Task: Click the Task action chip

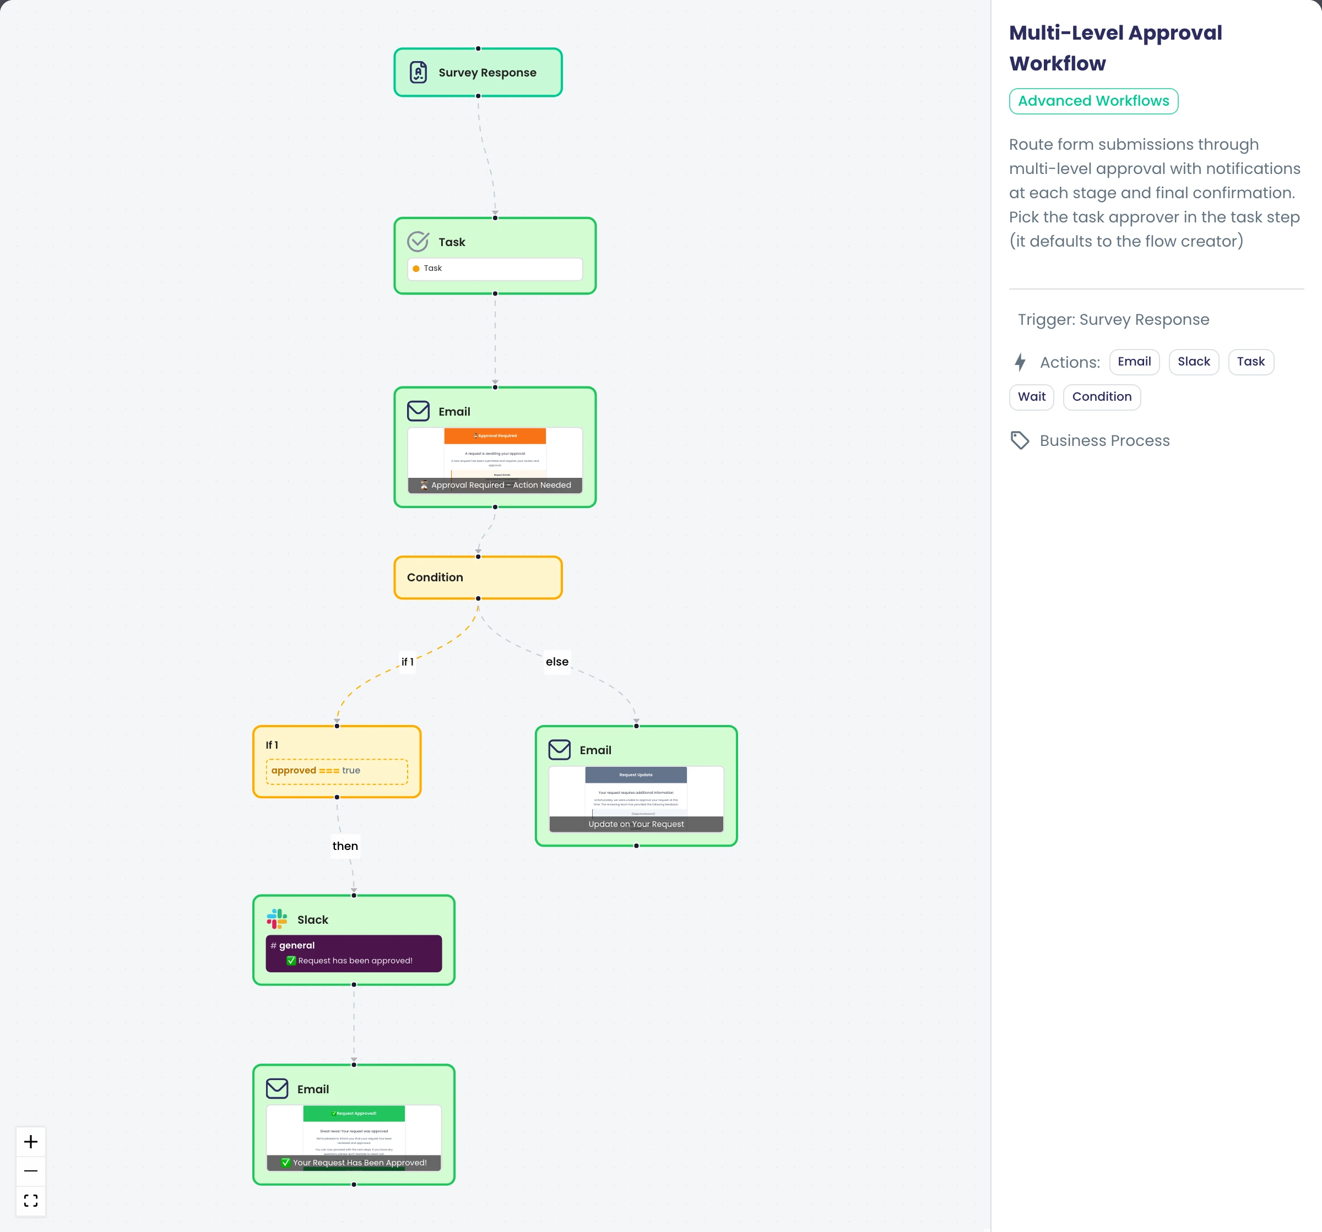Action: coord(1251,362)
